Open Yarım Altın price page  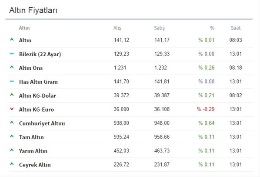tap(33, 151)
